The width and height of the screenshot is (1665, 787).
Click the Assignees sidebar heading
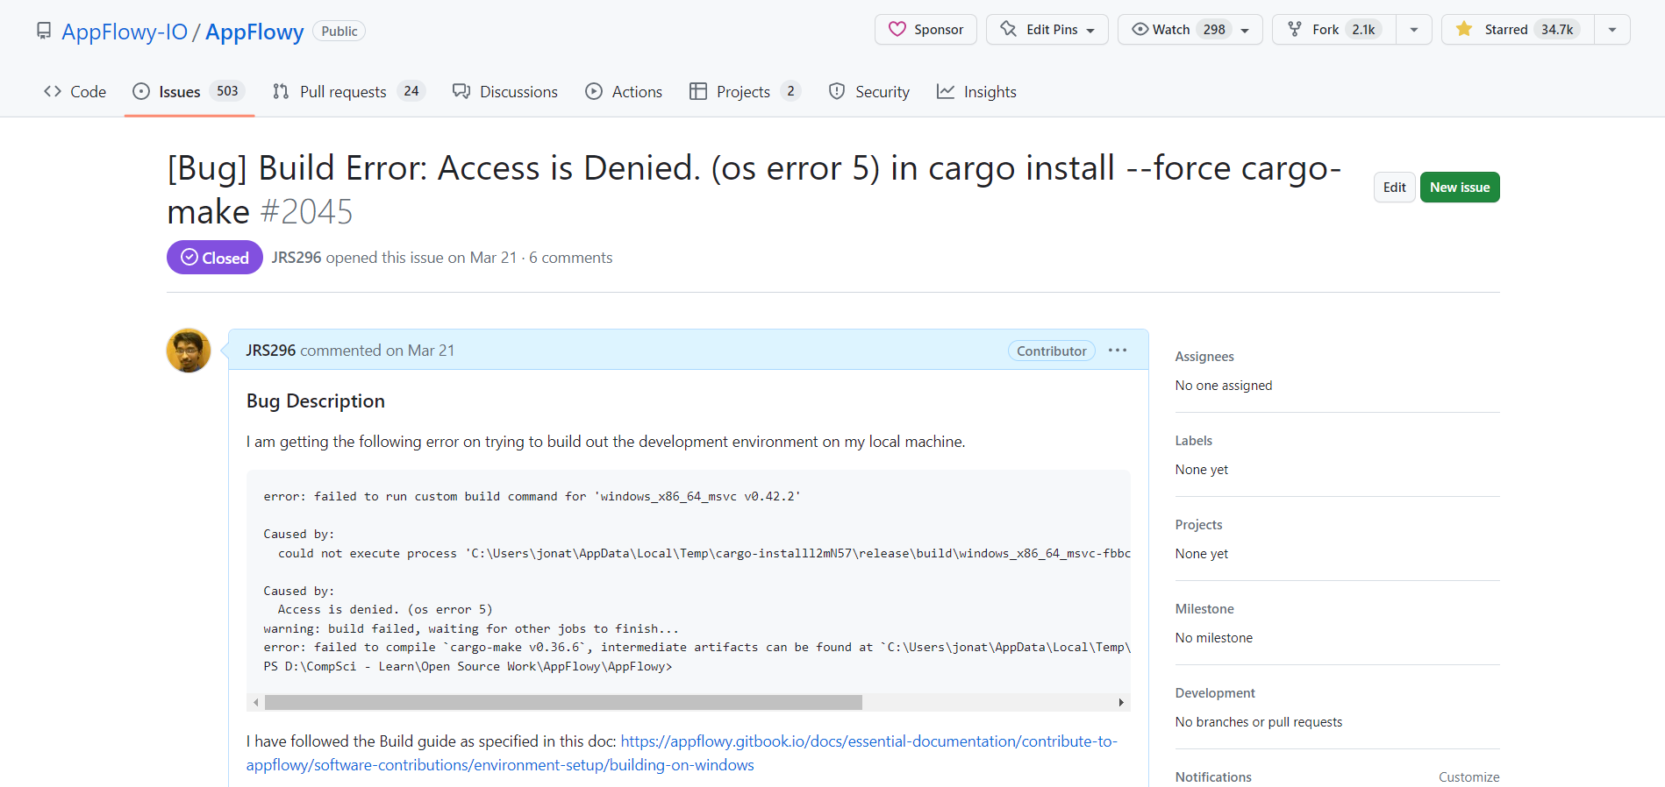[x=1204, y=356]
